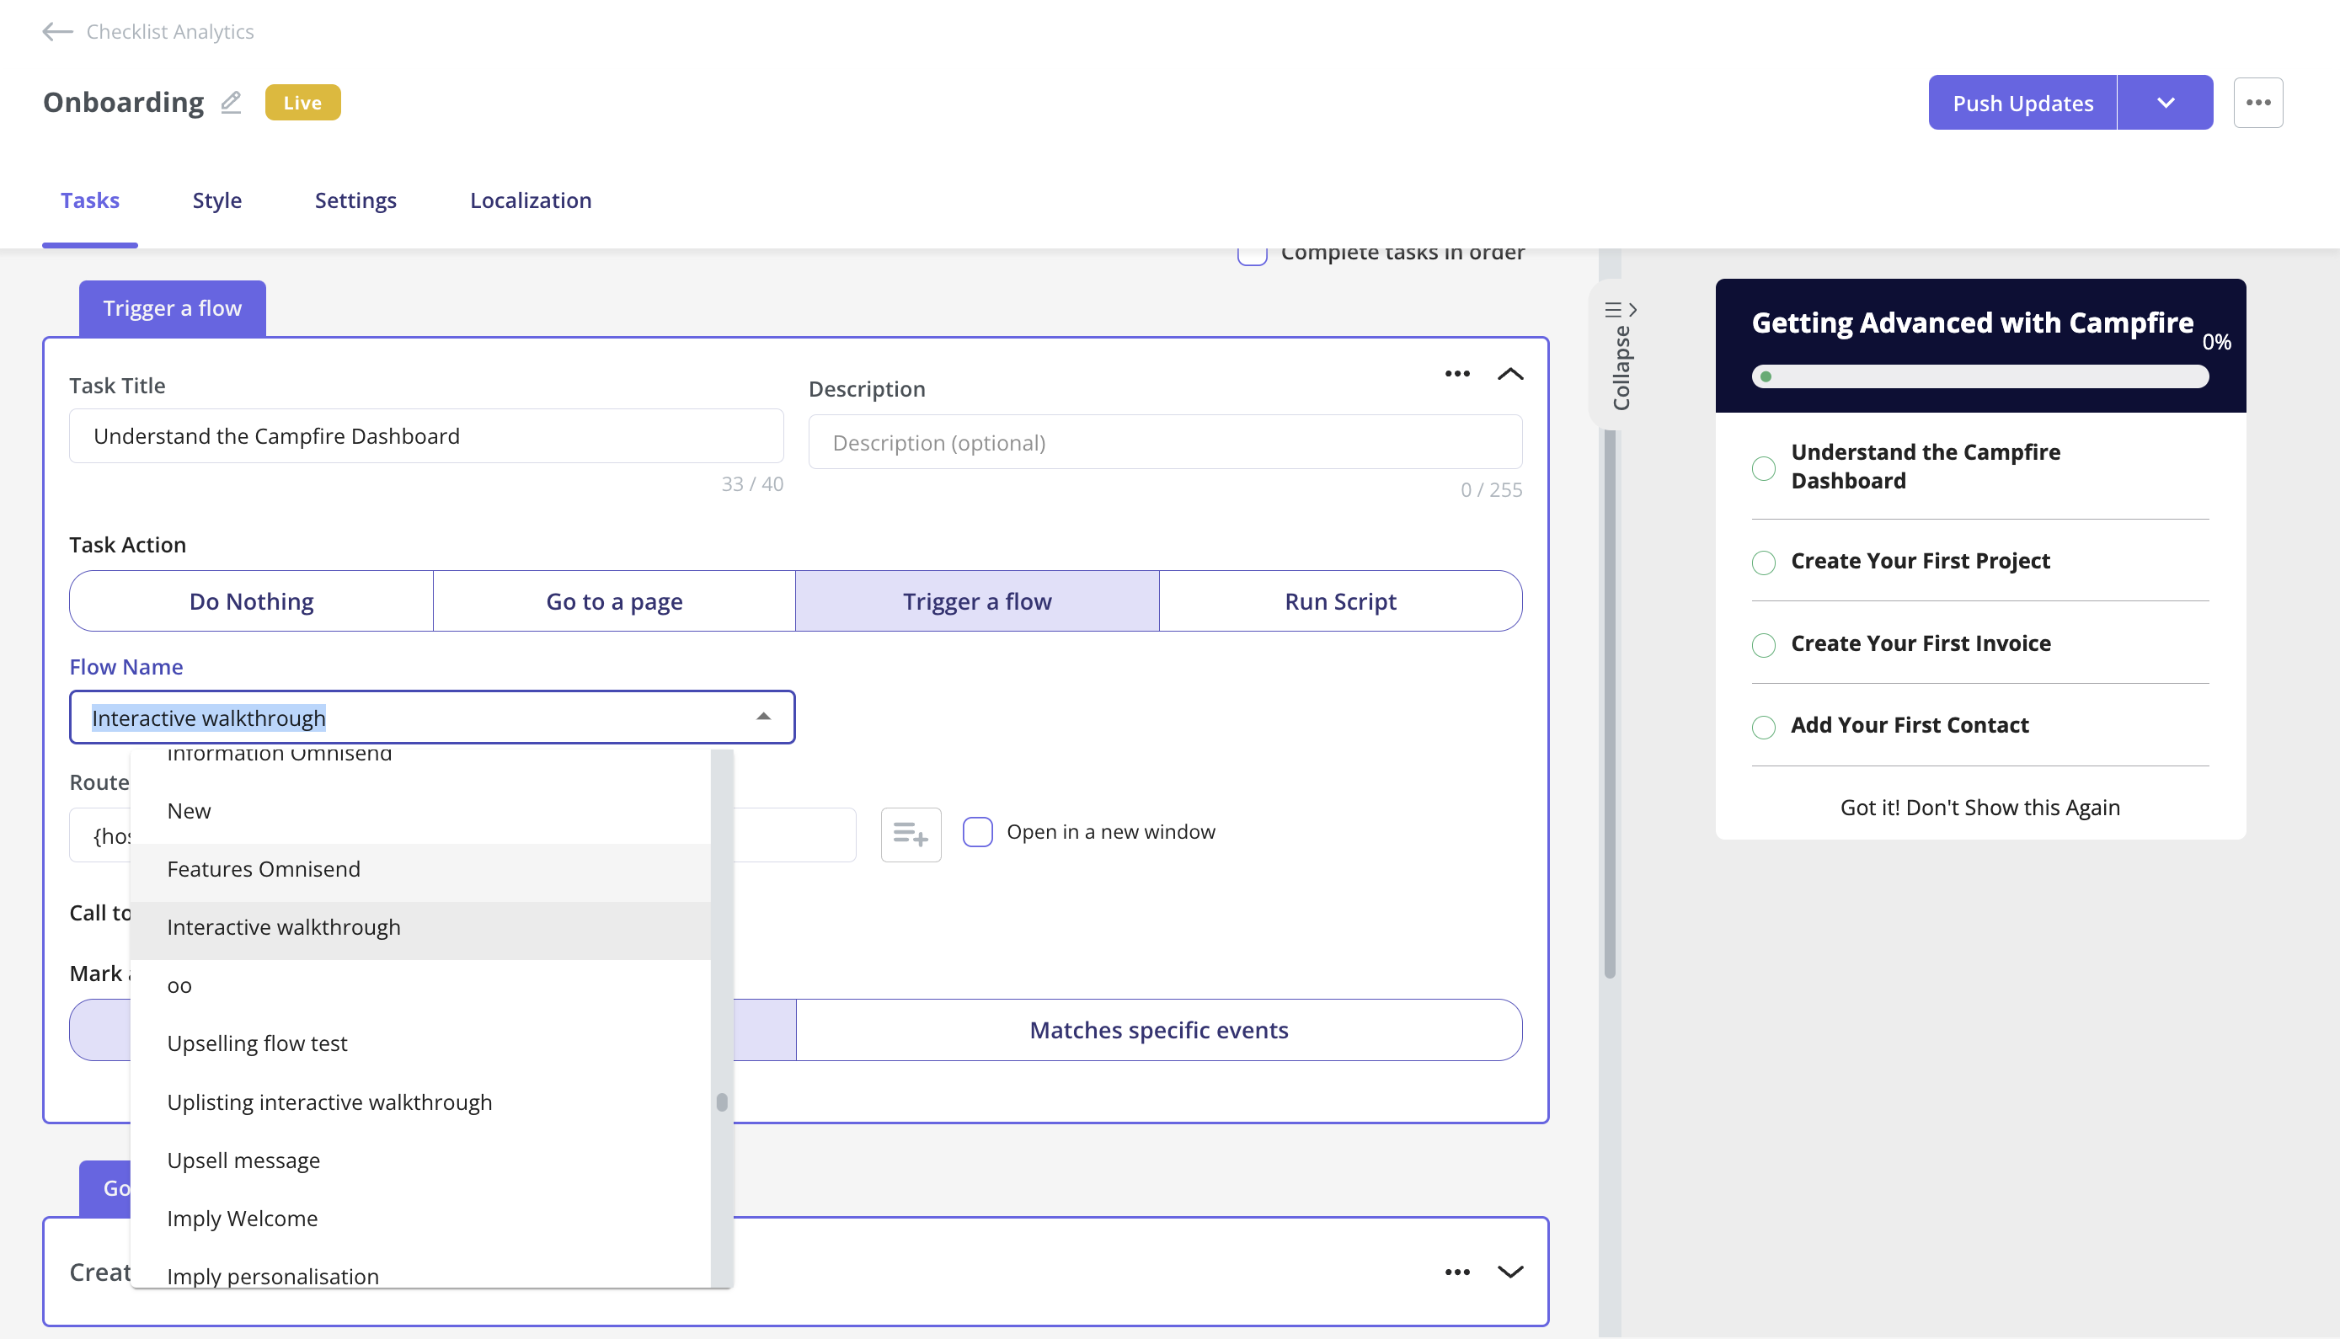Screen dimensions: 2340x1339
Task: Click the Push Updates button
Action: [x=2022, y=102]
